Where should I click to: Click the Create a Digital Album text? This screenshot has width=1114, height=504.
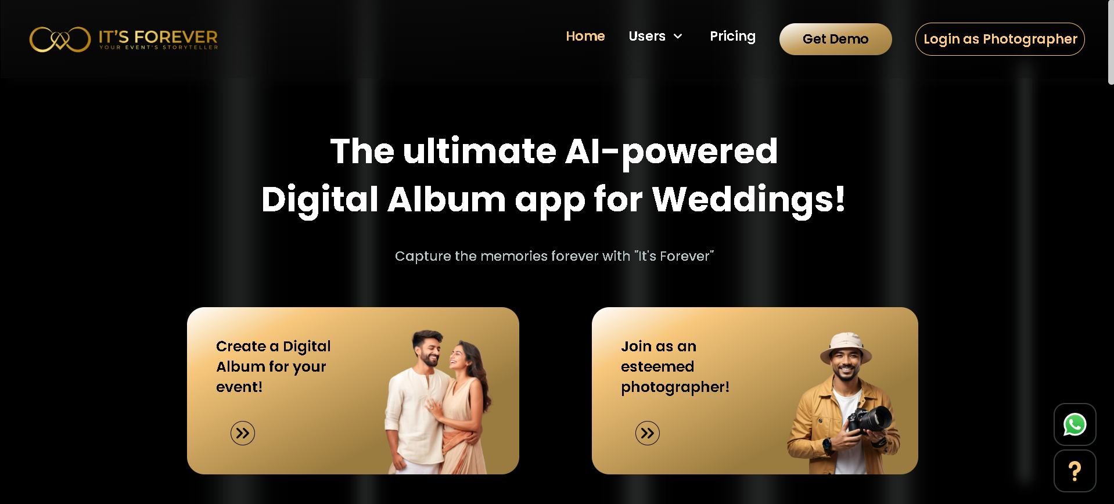273,366
